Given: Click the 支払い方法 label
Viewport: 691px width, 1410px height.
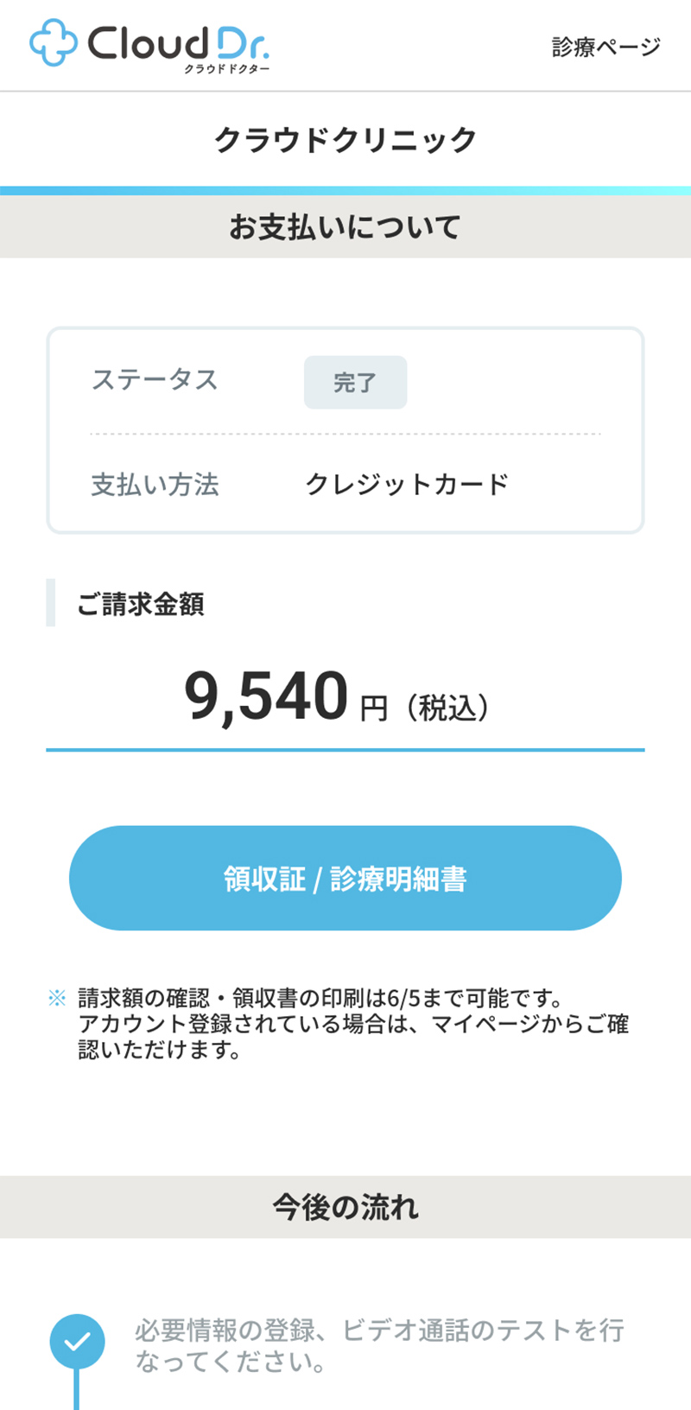Looking at the screenshot, I should point(155,485).
